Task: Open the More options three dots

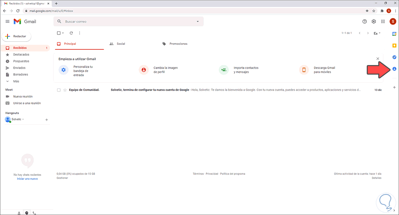Action: 79,33
